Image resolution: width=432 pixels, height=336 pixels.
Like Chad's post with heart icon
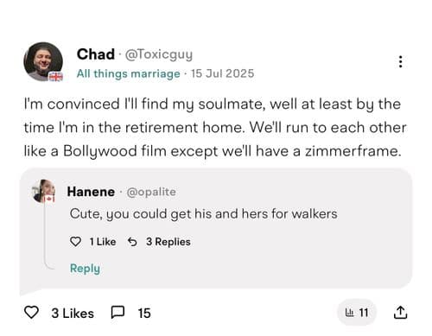click(x=31, y=313)
